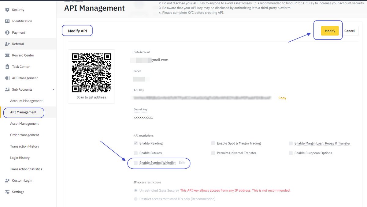Image resolution: width=367 pixels, height=207 pixels.
Task: Select Unrestricted (Less Secure) radio option
Action: point(135,190)
